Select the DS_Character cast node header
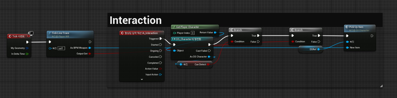397x98 pixels. click(x=192, y=39)
